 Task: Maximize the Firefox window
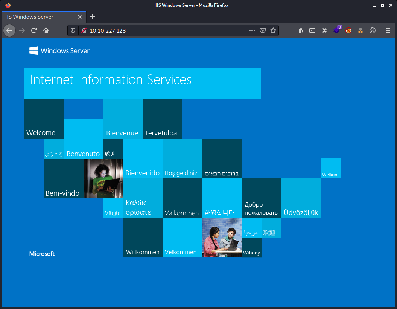tap(383, 5)
